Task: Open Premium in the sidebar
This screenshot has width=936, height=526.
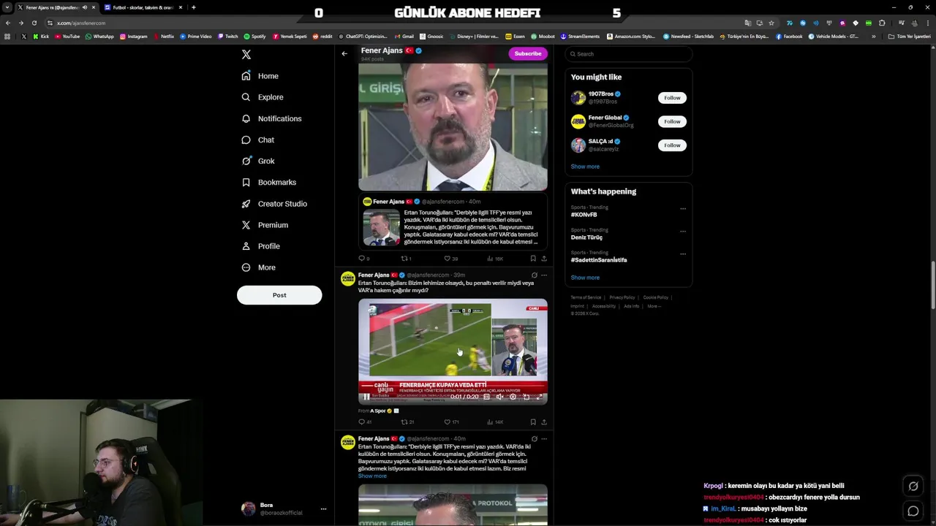Action: (x=265, y=225)
